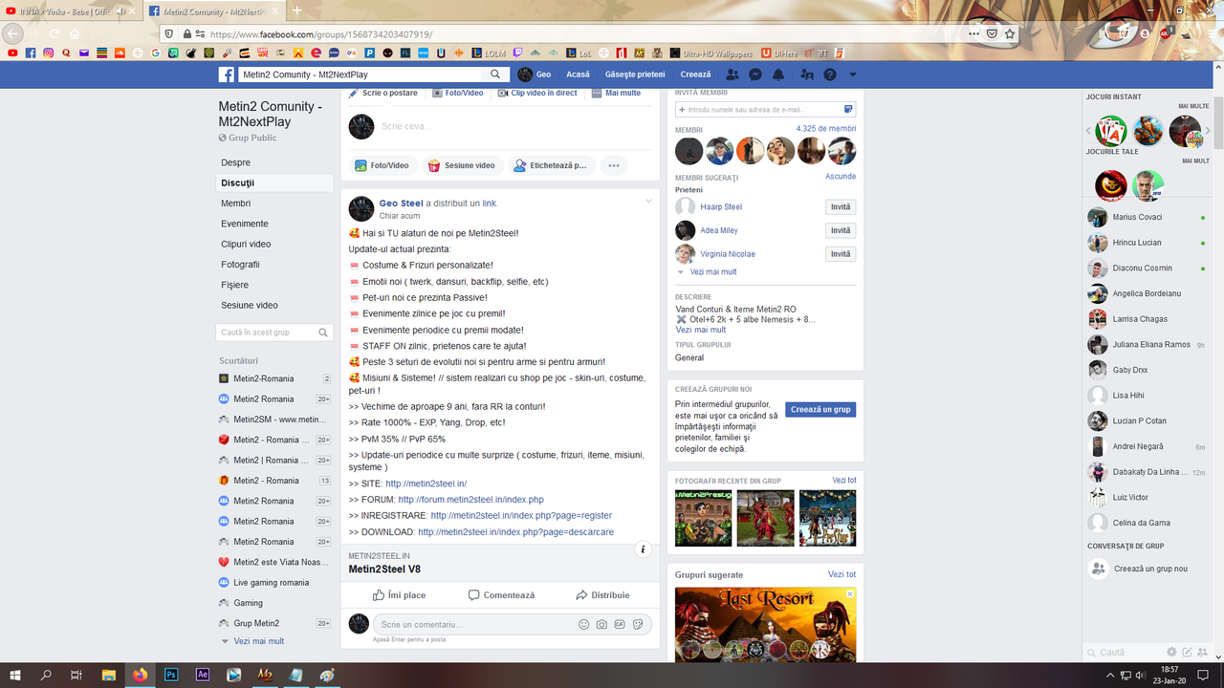
Task: Open the first recent group photo thumbnail
Action: tap(704, 518)
